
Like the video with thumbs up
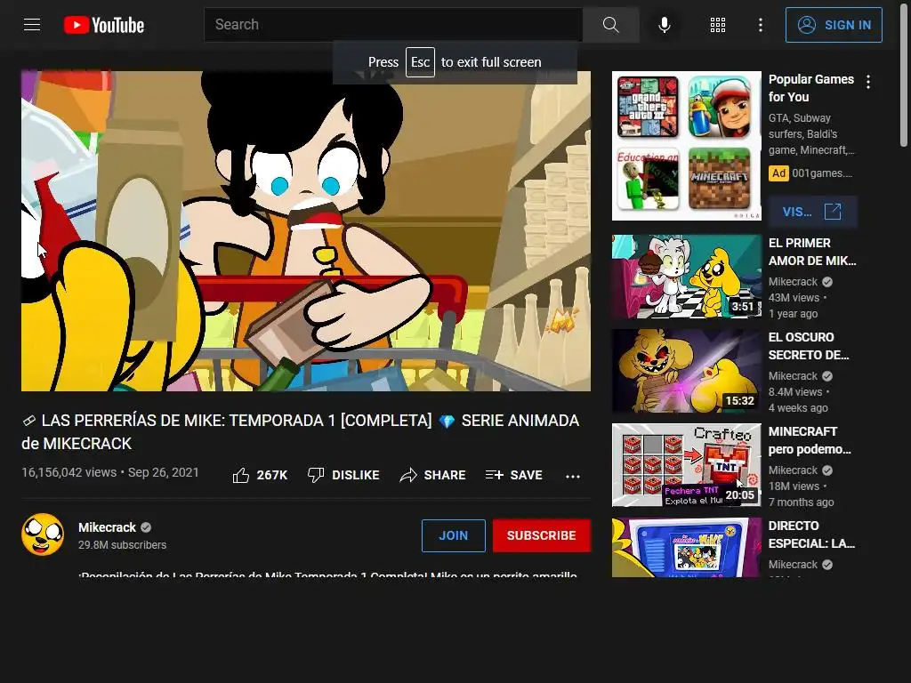[x=260, y=475]
